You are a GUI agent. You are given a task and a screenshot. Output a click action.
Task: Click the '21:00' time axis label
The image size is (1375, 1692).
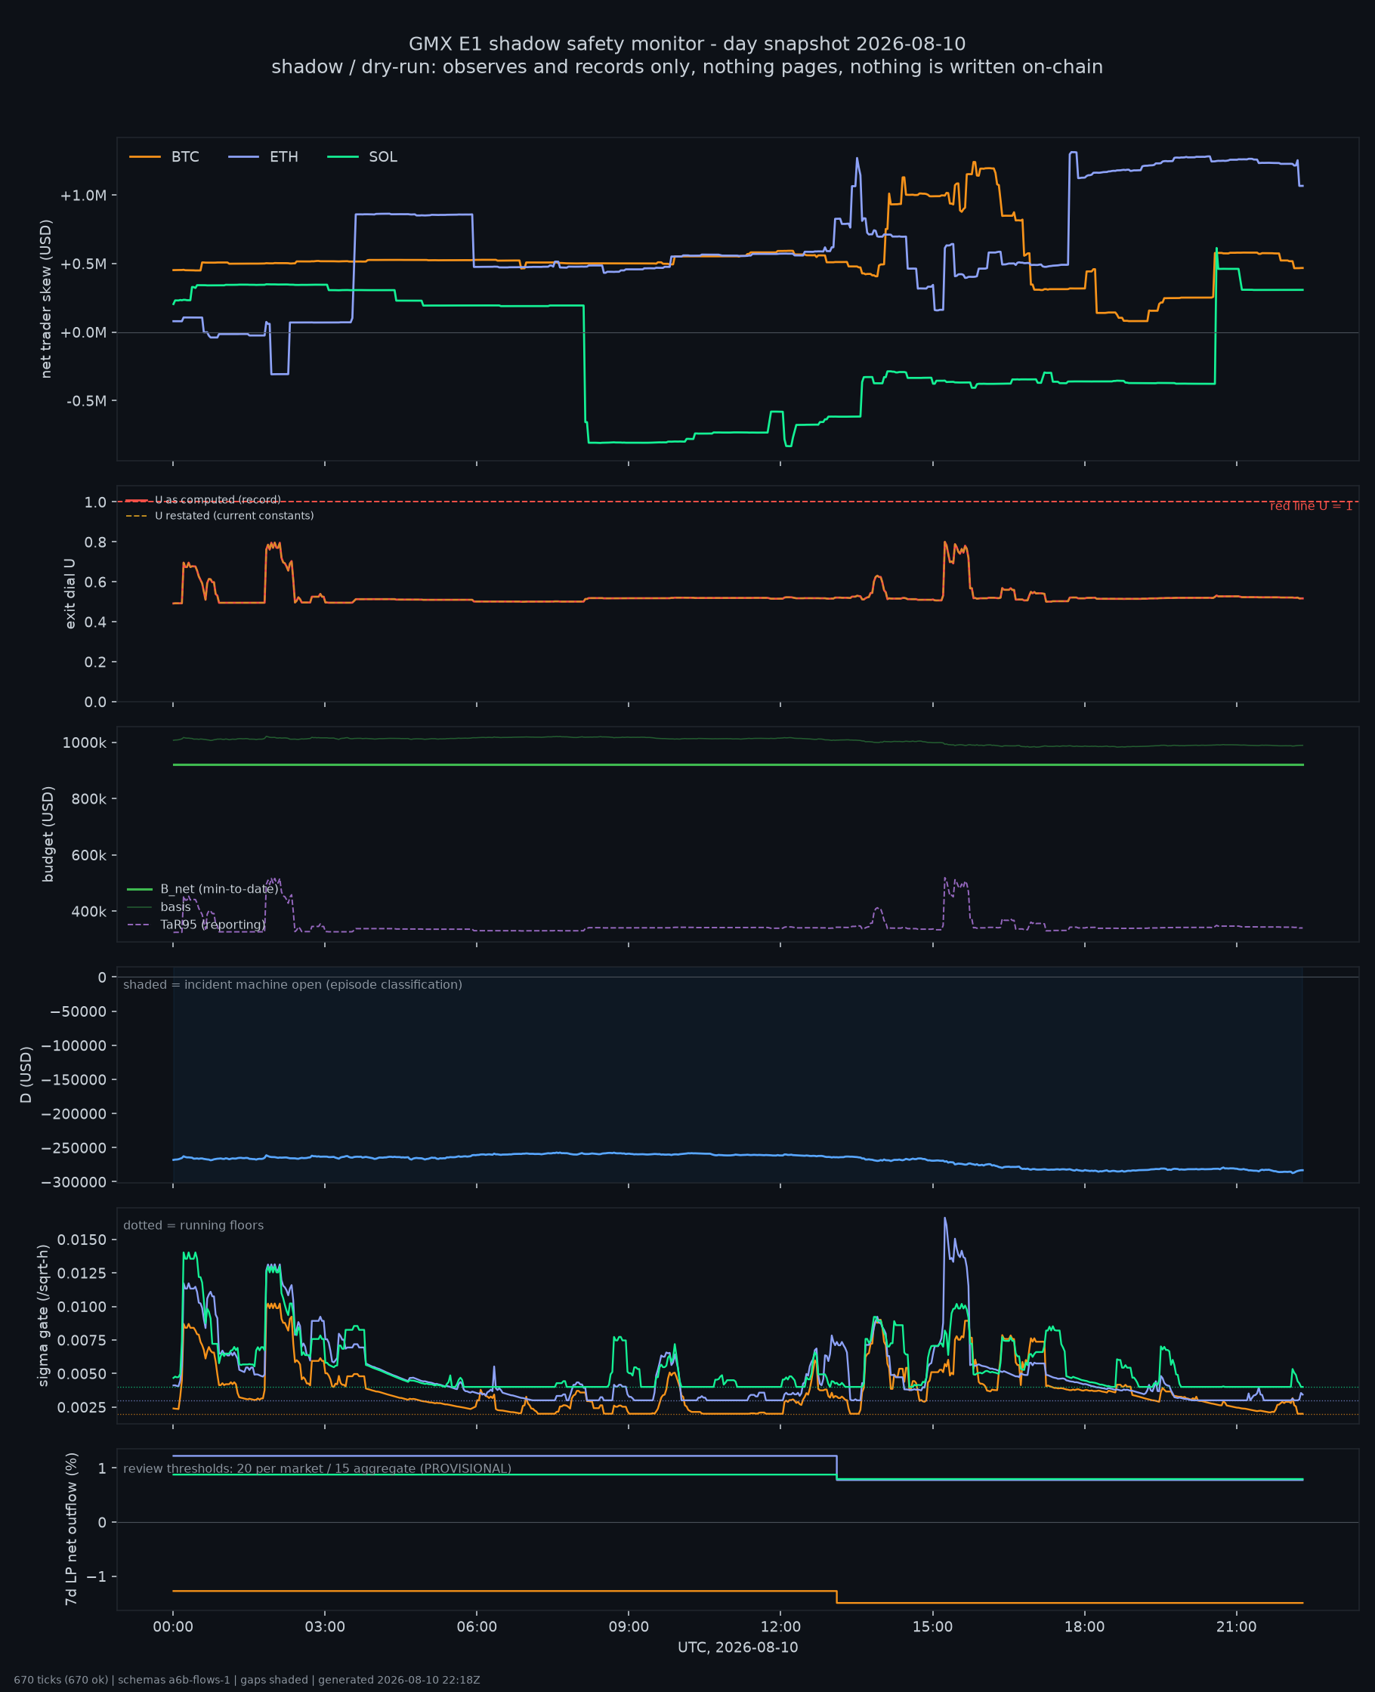tap(1237, 1627)
